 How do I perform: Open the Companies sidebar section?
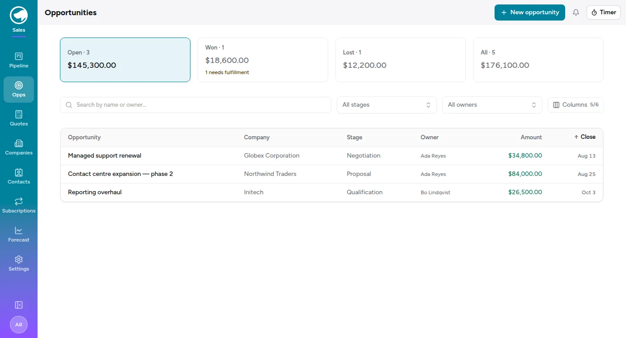pyautogui.click(x=19, y=148)
